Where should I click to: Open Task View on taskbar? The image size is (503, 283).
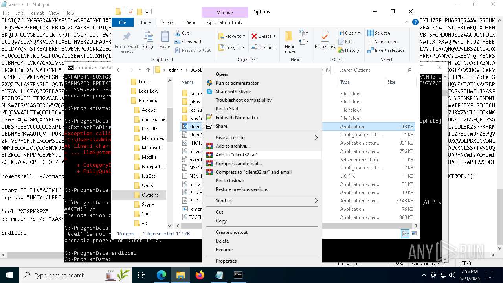pyautogui.click(x=141, y=275)
